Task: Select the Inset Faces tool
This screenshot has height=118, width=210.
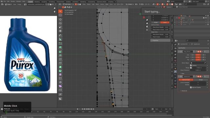Action: pyautogui.click(x=60, y=52)
